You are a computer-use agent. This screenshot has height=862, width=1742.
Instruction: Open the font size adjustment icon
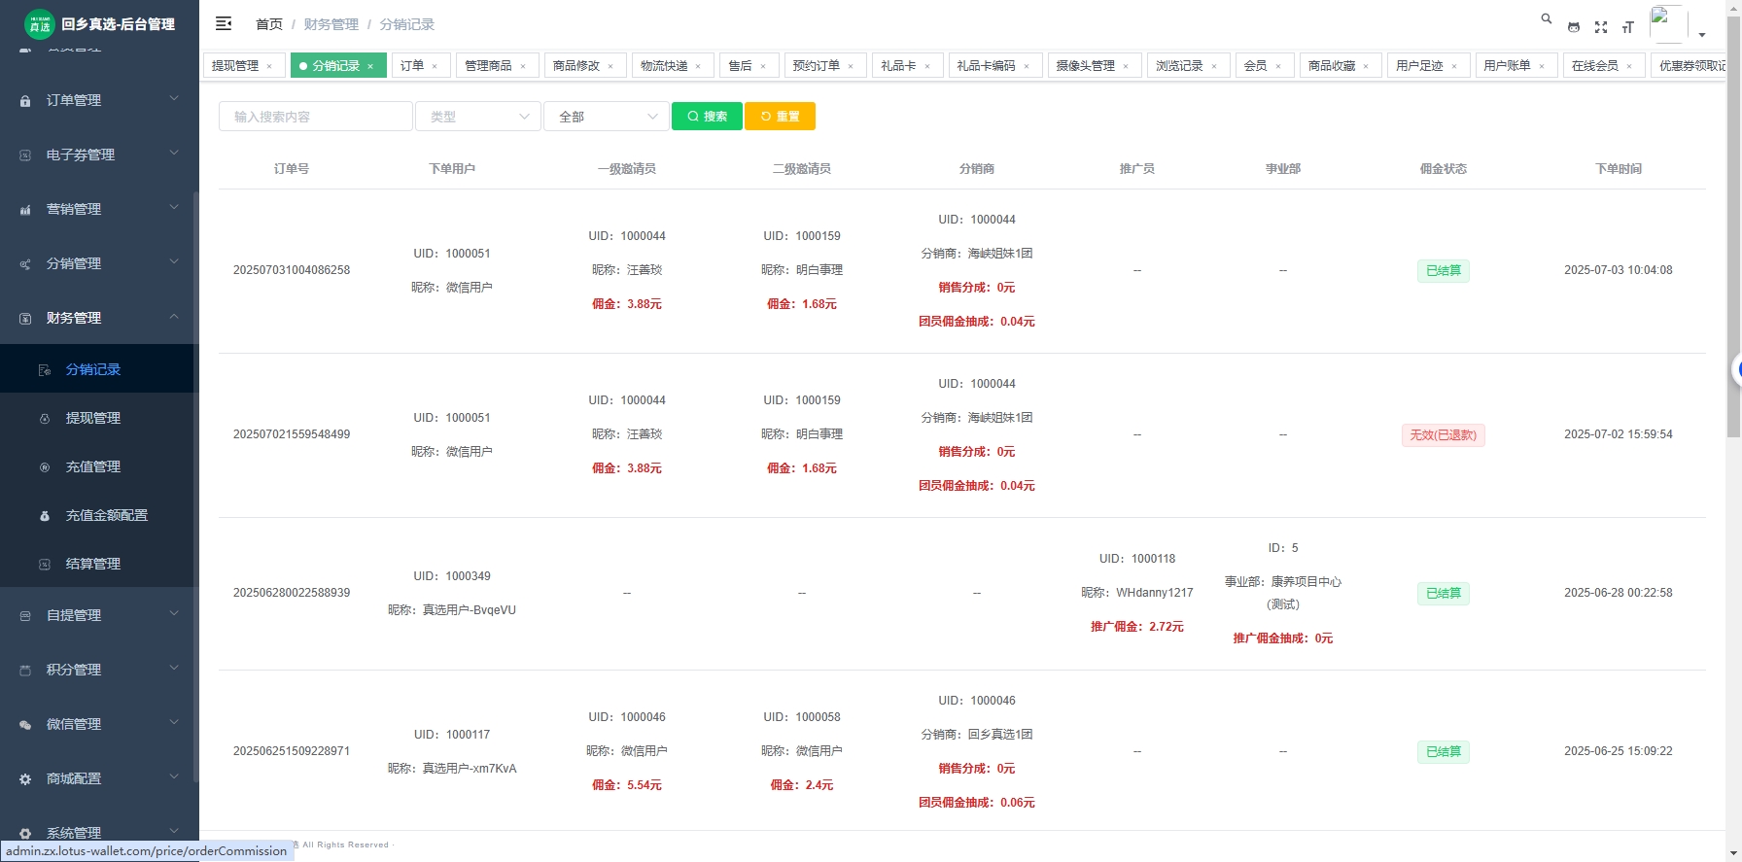pos(1628,27)
